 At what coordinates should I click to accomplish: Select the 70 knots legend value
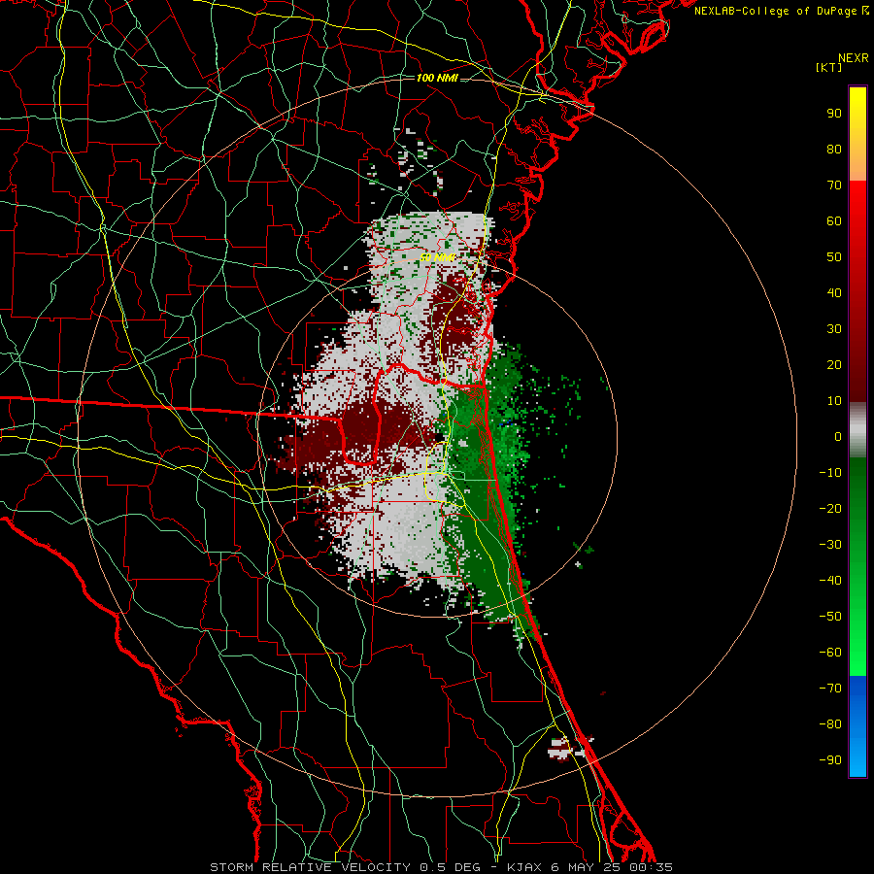point(834,185)
